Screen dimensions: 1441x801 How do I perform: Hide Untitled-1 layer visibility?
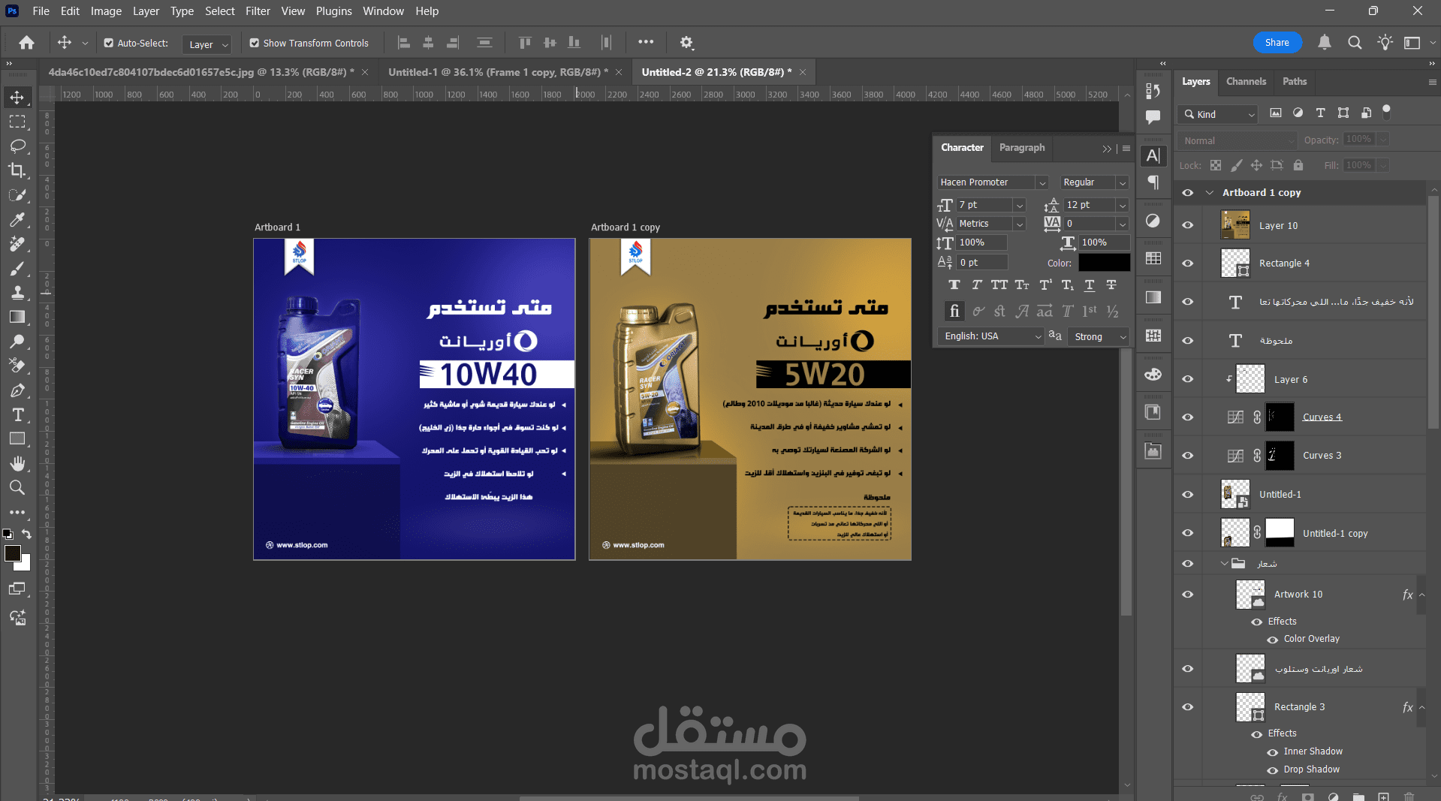(1188, 495)
